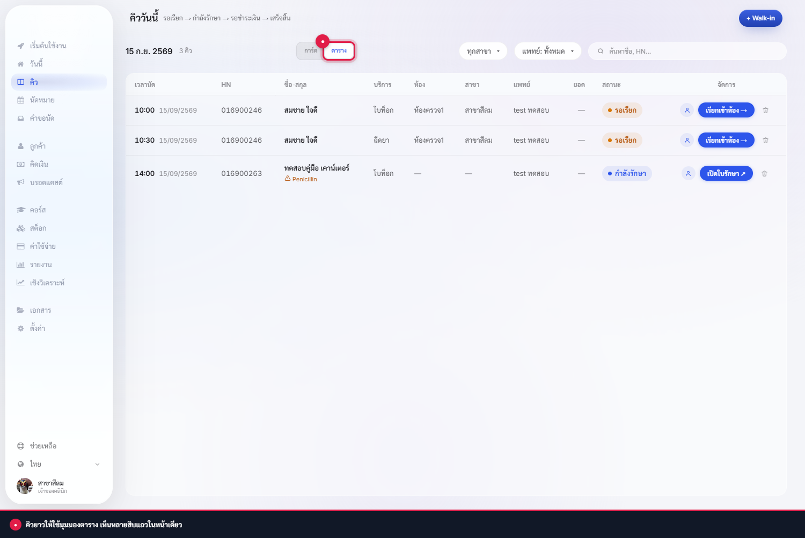The height and width of the screenshot is (538, 805).
Task: Open patient profile icon in 10:30 row
Action: click(x=687, y=141)
